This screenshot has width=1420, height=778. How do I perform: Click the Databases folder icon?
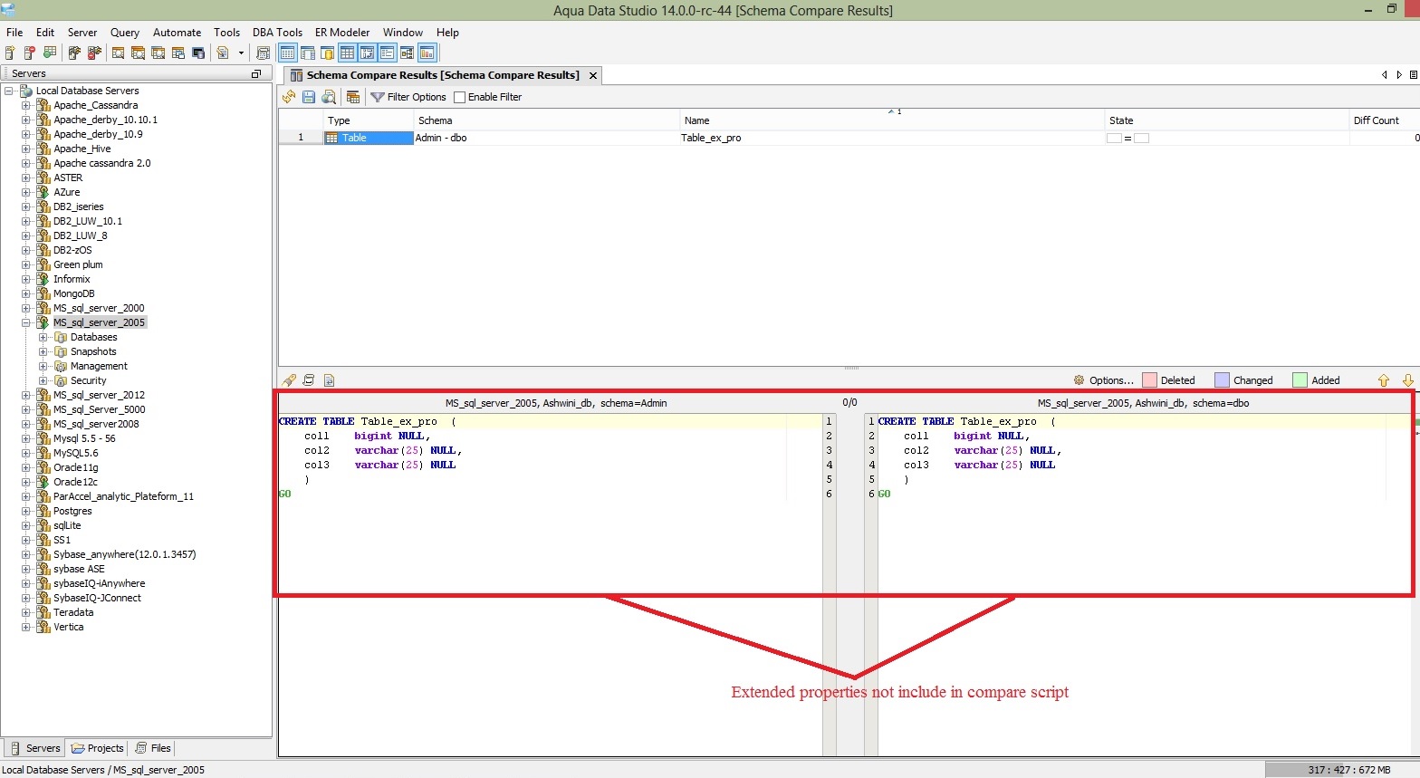(61, 337)
